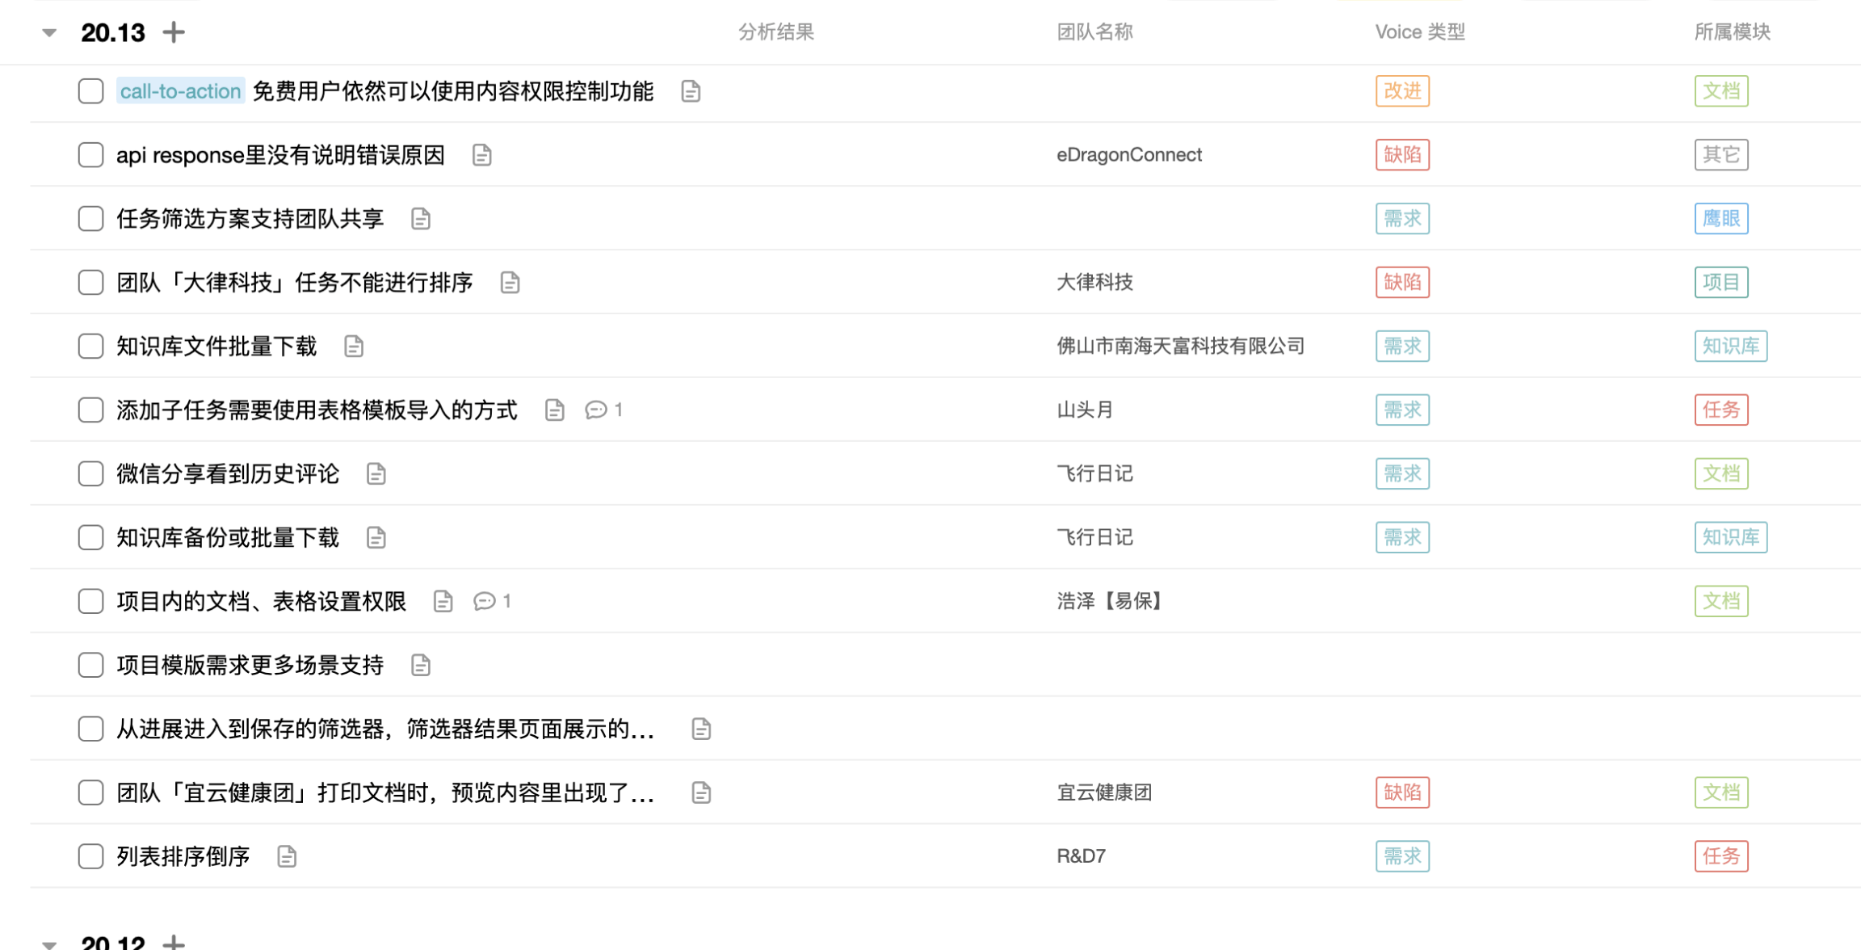Viewport: 1861px width, 950px height.
Task: Open task 知识库备份或批量下载
Action: pos(228,538)
